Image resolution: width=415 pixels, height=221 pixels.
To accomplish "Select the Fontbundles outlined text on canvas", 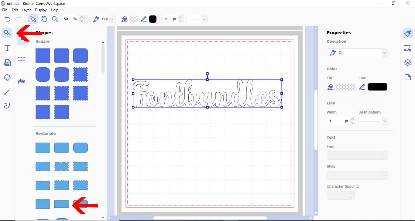I will pyautogui.click(x=207, y=94).
